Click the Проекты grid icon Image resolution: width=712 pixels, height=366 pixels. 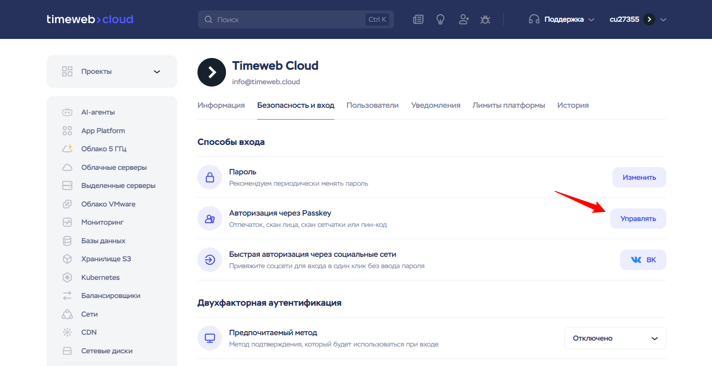tap(67, 72)
